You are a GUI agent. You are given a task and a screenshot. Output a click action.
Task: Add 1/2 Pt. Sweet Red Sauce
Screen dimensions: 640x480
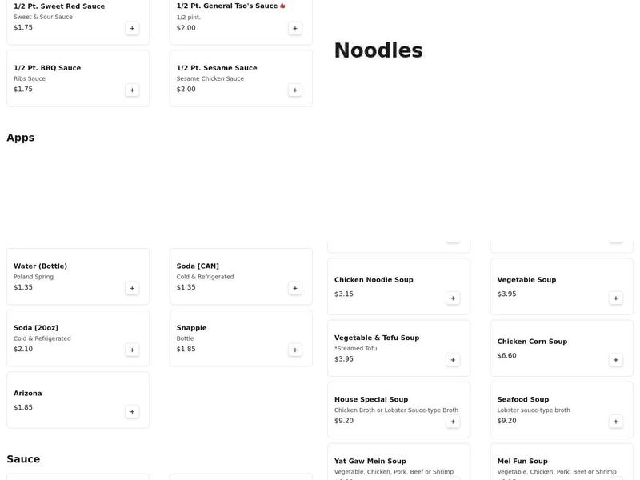pos(132,29)
